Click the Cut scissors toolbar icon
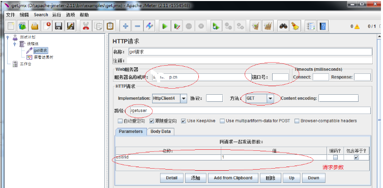Screen dimensions: 383x188 [86, 26]
